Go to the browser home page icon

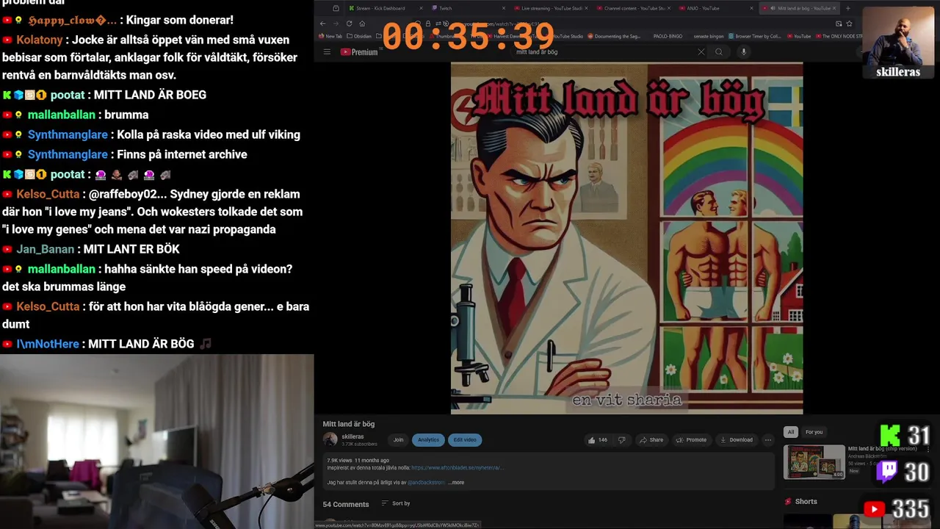[362, 24]
